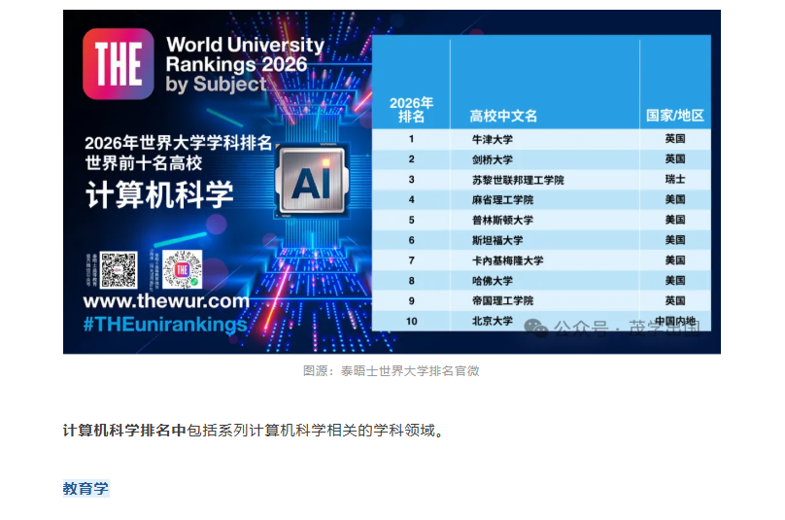Click the large 计算机科学 title in the banner
Viewport: 785px width, 520px height.
pyautogui.click(x=160, y=193)
